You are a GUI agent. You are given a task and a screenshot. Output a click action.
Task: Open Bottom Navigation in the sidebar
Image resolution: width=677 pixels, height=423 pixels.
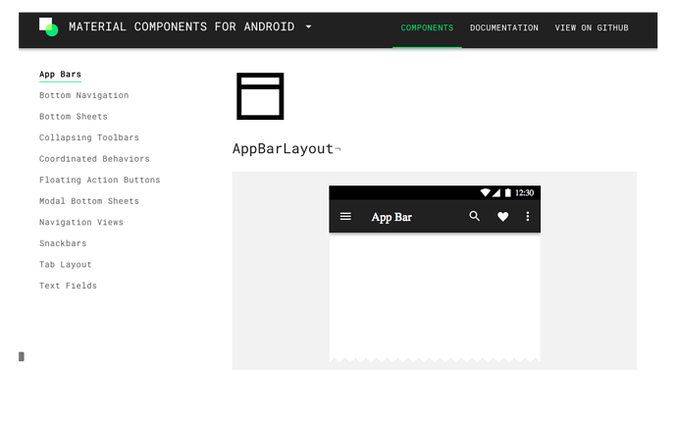coord(83,95)
